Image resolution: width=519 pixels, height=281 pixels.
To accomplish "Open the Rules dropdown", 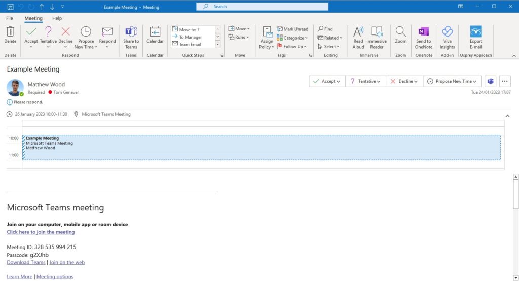I will (x=239, y=37).
